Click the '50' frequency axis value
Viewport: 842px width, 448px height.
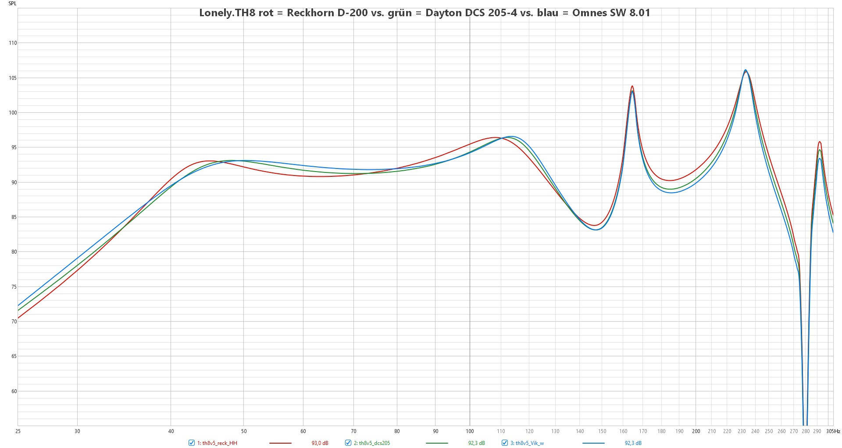[244, 431]
